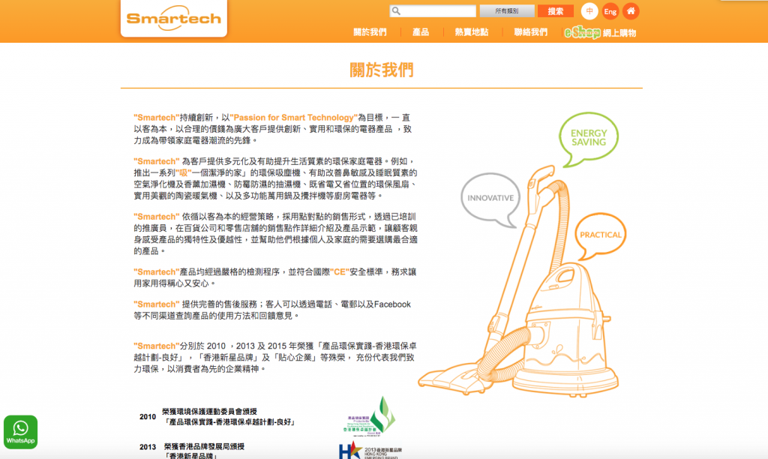This screenshot has width=768, height=459.
Task: Click the Smartech logo
Action: tap(173, 18)
